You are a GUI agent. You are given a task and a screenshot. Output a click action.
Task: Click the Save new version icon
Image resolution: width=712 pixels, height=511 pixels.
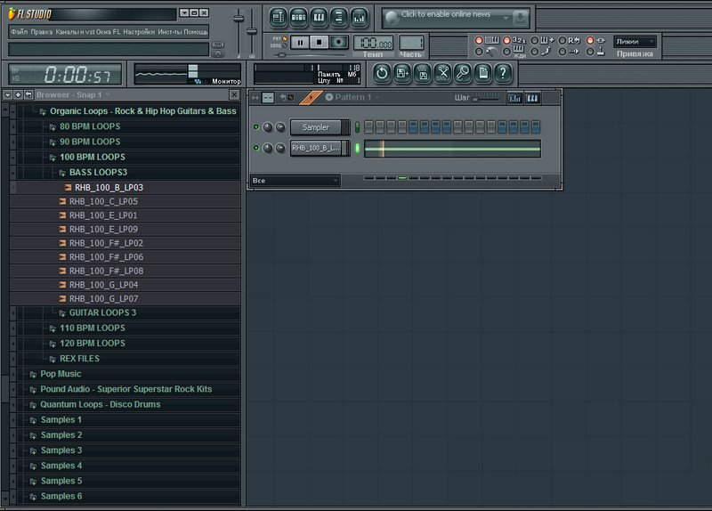pos(402,73)
